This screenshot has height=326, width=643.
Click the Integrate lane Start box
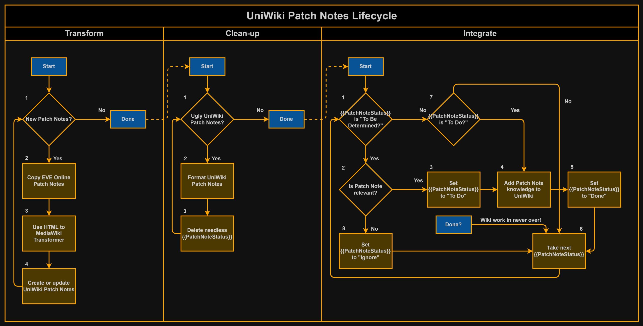(365, 67)
